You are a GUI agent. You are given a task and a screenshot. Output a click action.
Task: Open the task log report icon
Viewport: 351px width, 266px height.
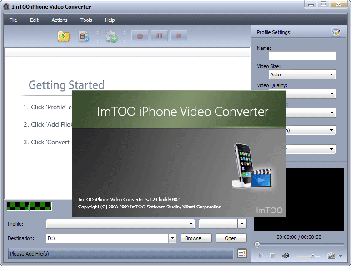[242, 253]
